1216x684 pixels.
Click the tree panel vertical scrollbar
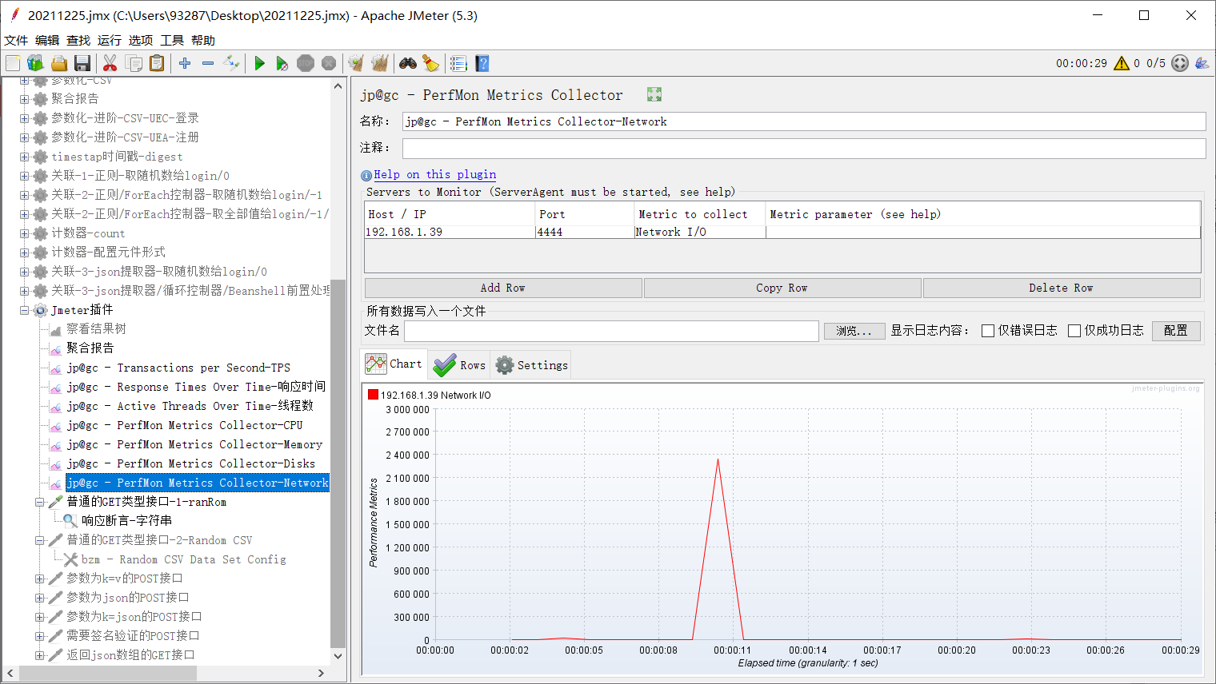[338, 463]
